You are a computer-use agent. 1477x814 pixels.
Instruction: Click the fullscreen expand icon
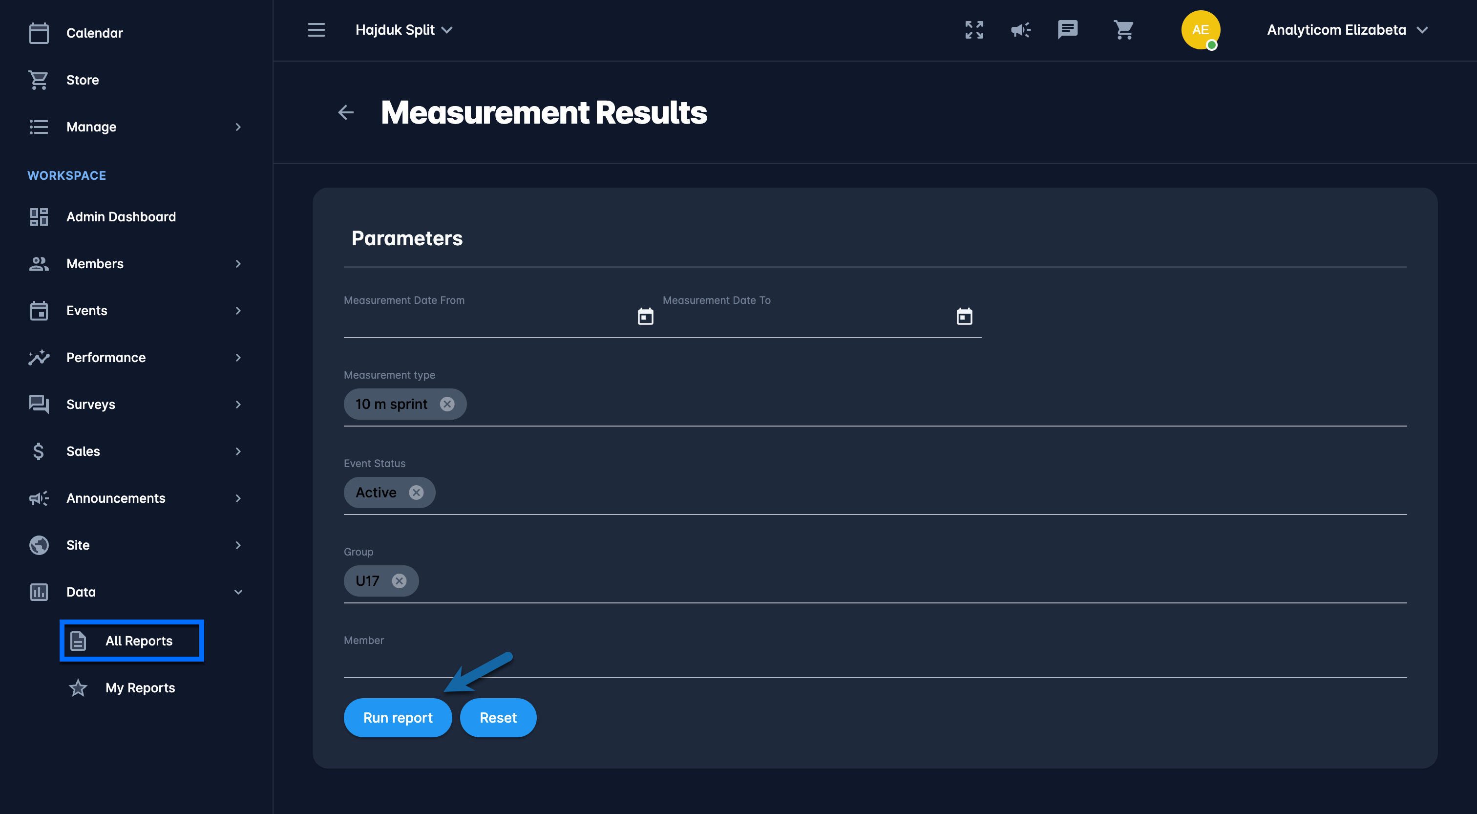pos(973,30)
